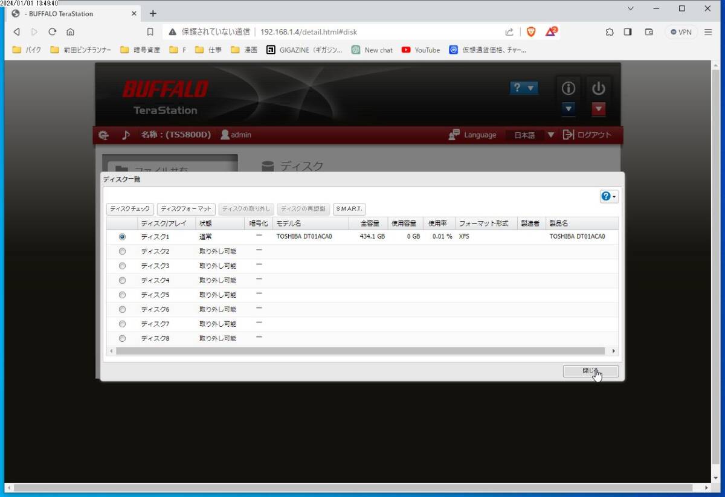Click the ディスクフォーマット button
This screenshot has width=725, height=497.
tap(186, 209)
